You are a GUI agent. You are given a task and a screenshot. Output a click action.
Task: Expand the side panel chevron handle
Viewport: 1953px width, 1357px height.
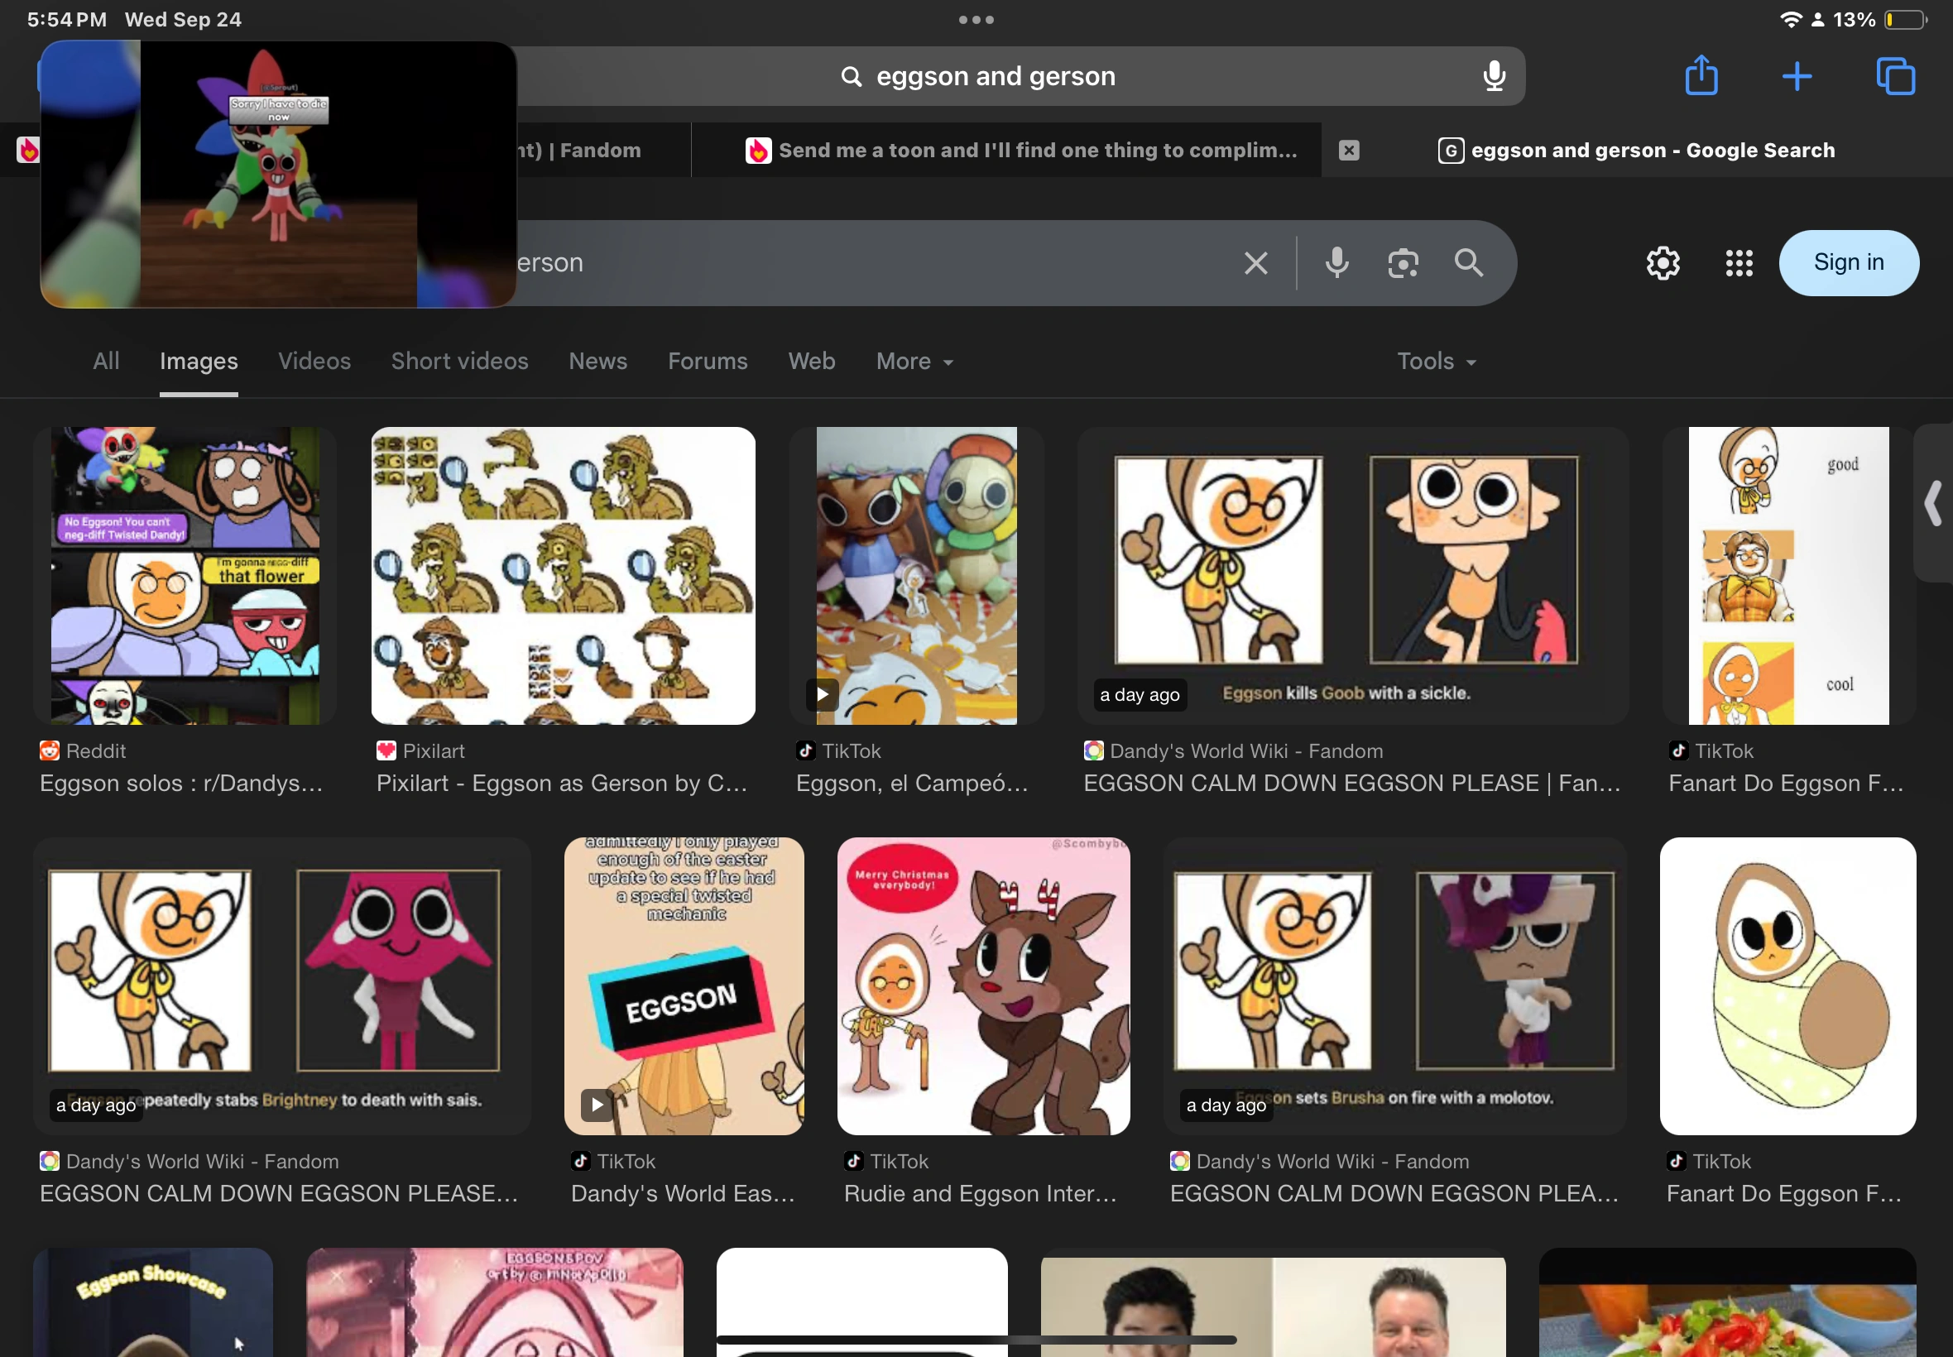pyautogui.click(x=1933, y=503)
